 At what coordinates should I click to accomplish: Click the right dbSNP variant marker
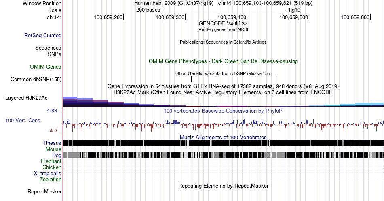pos(277,79)
